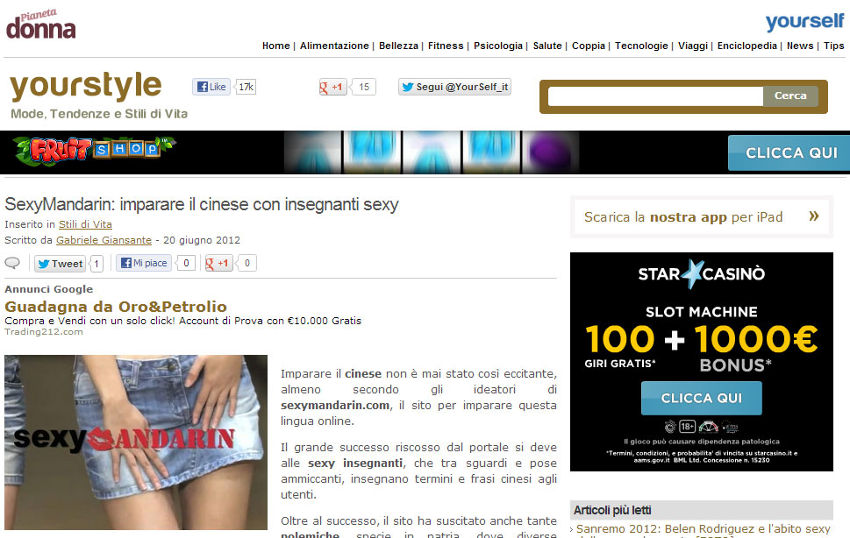Screen dimensions: 850x538
Task: Click the 18+ age restriction icon
Action: (x=688, y=427)
